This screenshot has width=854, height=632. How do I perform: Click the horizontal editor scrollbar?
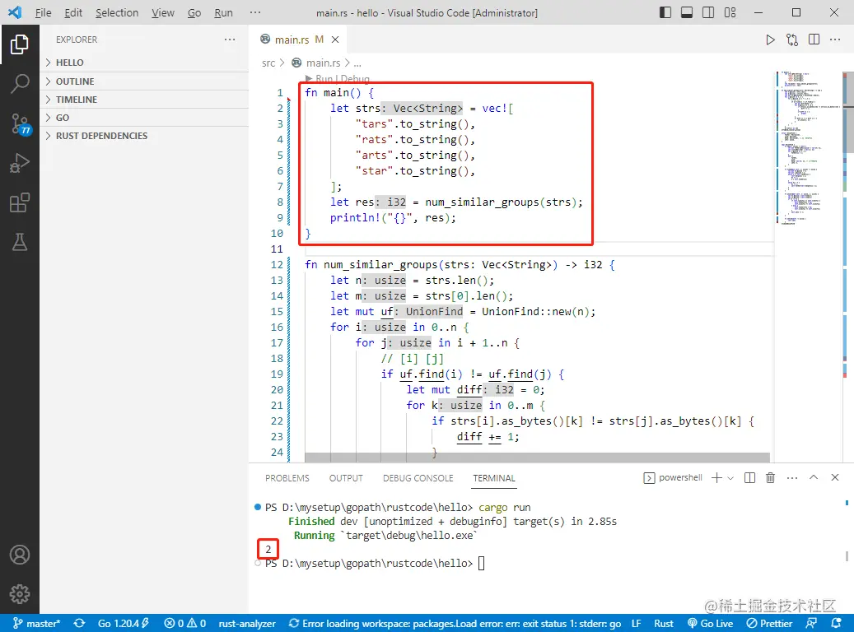coord(537,458)
